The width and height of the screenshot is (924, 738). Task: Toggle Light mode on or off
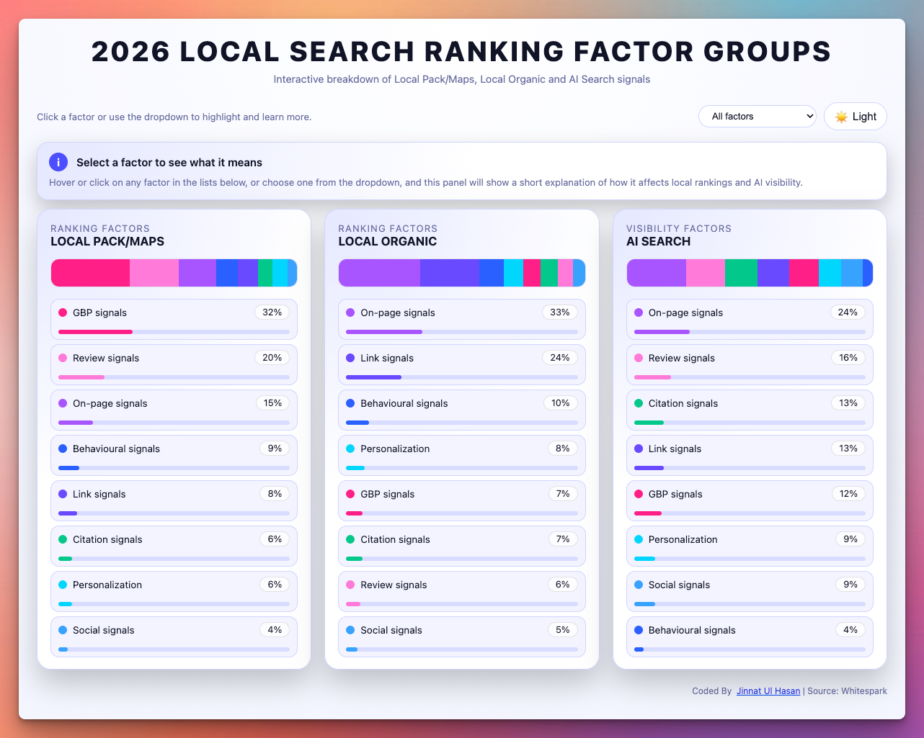[x=855, y=116]
